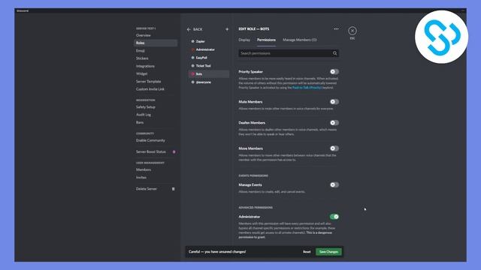Click the Search permissions field
This screenshot has height=270, width=481.
(x=289, y=53)
